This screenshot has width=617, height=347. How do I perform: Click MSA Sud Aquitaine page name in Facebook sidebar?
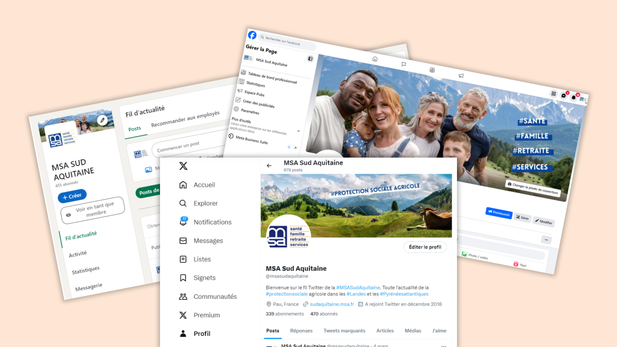pos(272,62)
